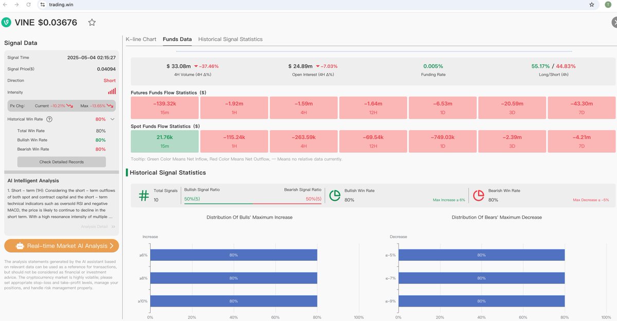Collapse the Historical Win Rate section
The width and height of the screenshot is (617, 321).
pos(113,119)
